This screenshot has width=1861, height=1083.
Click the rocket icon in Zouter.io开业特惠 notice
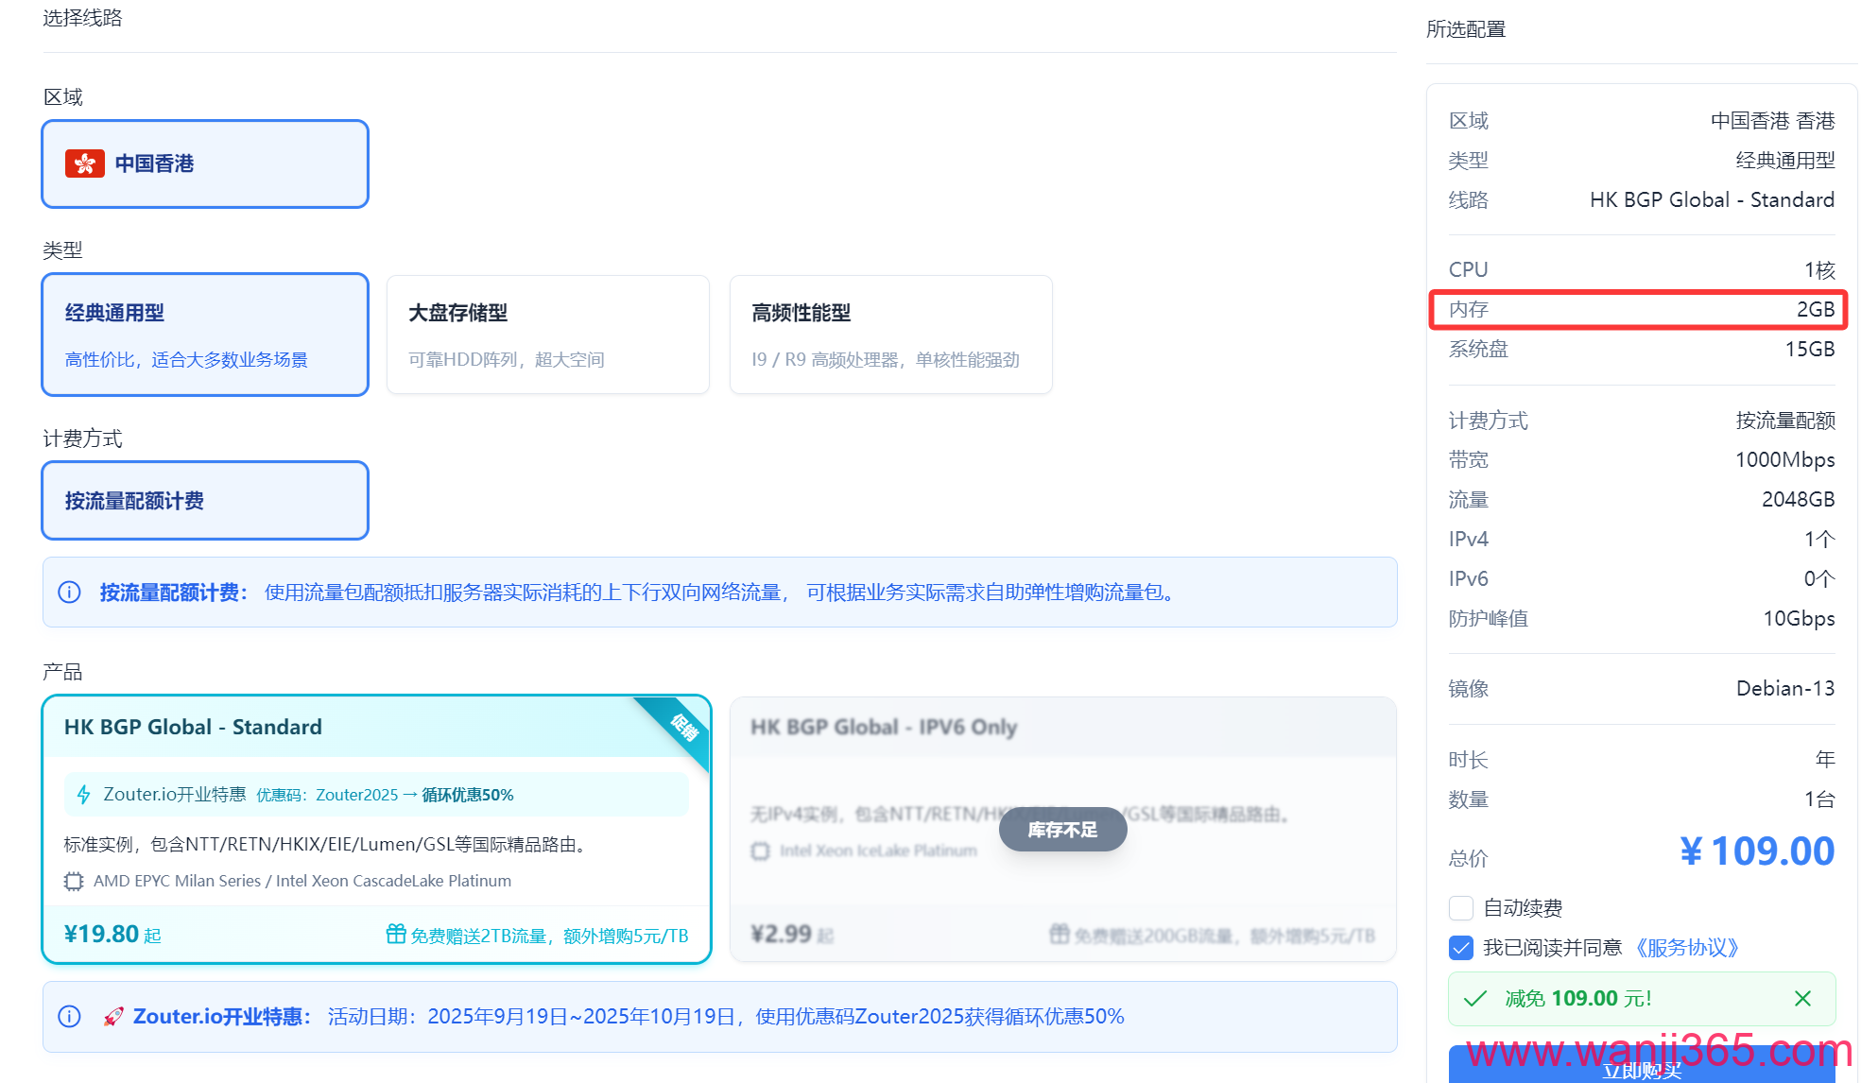(x=113, y=1017)
